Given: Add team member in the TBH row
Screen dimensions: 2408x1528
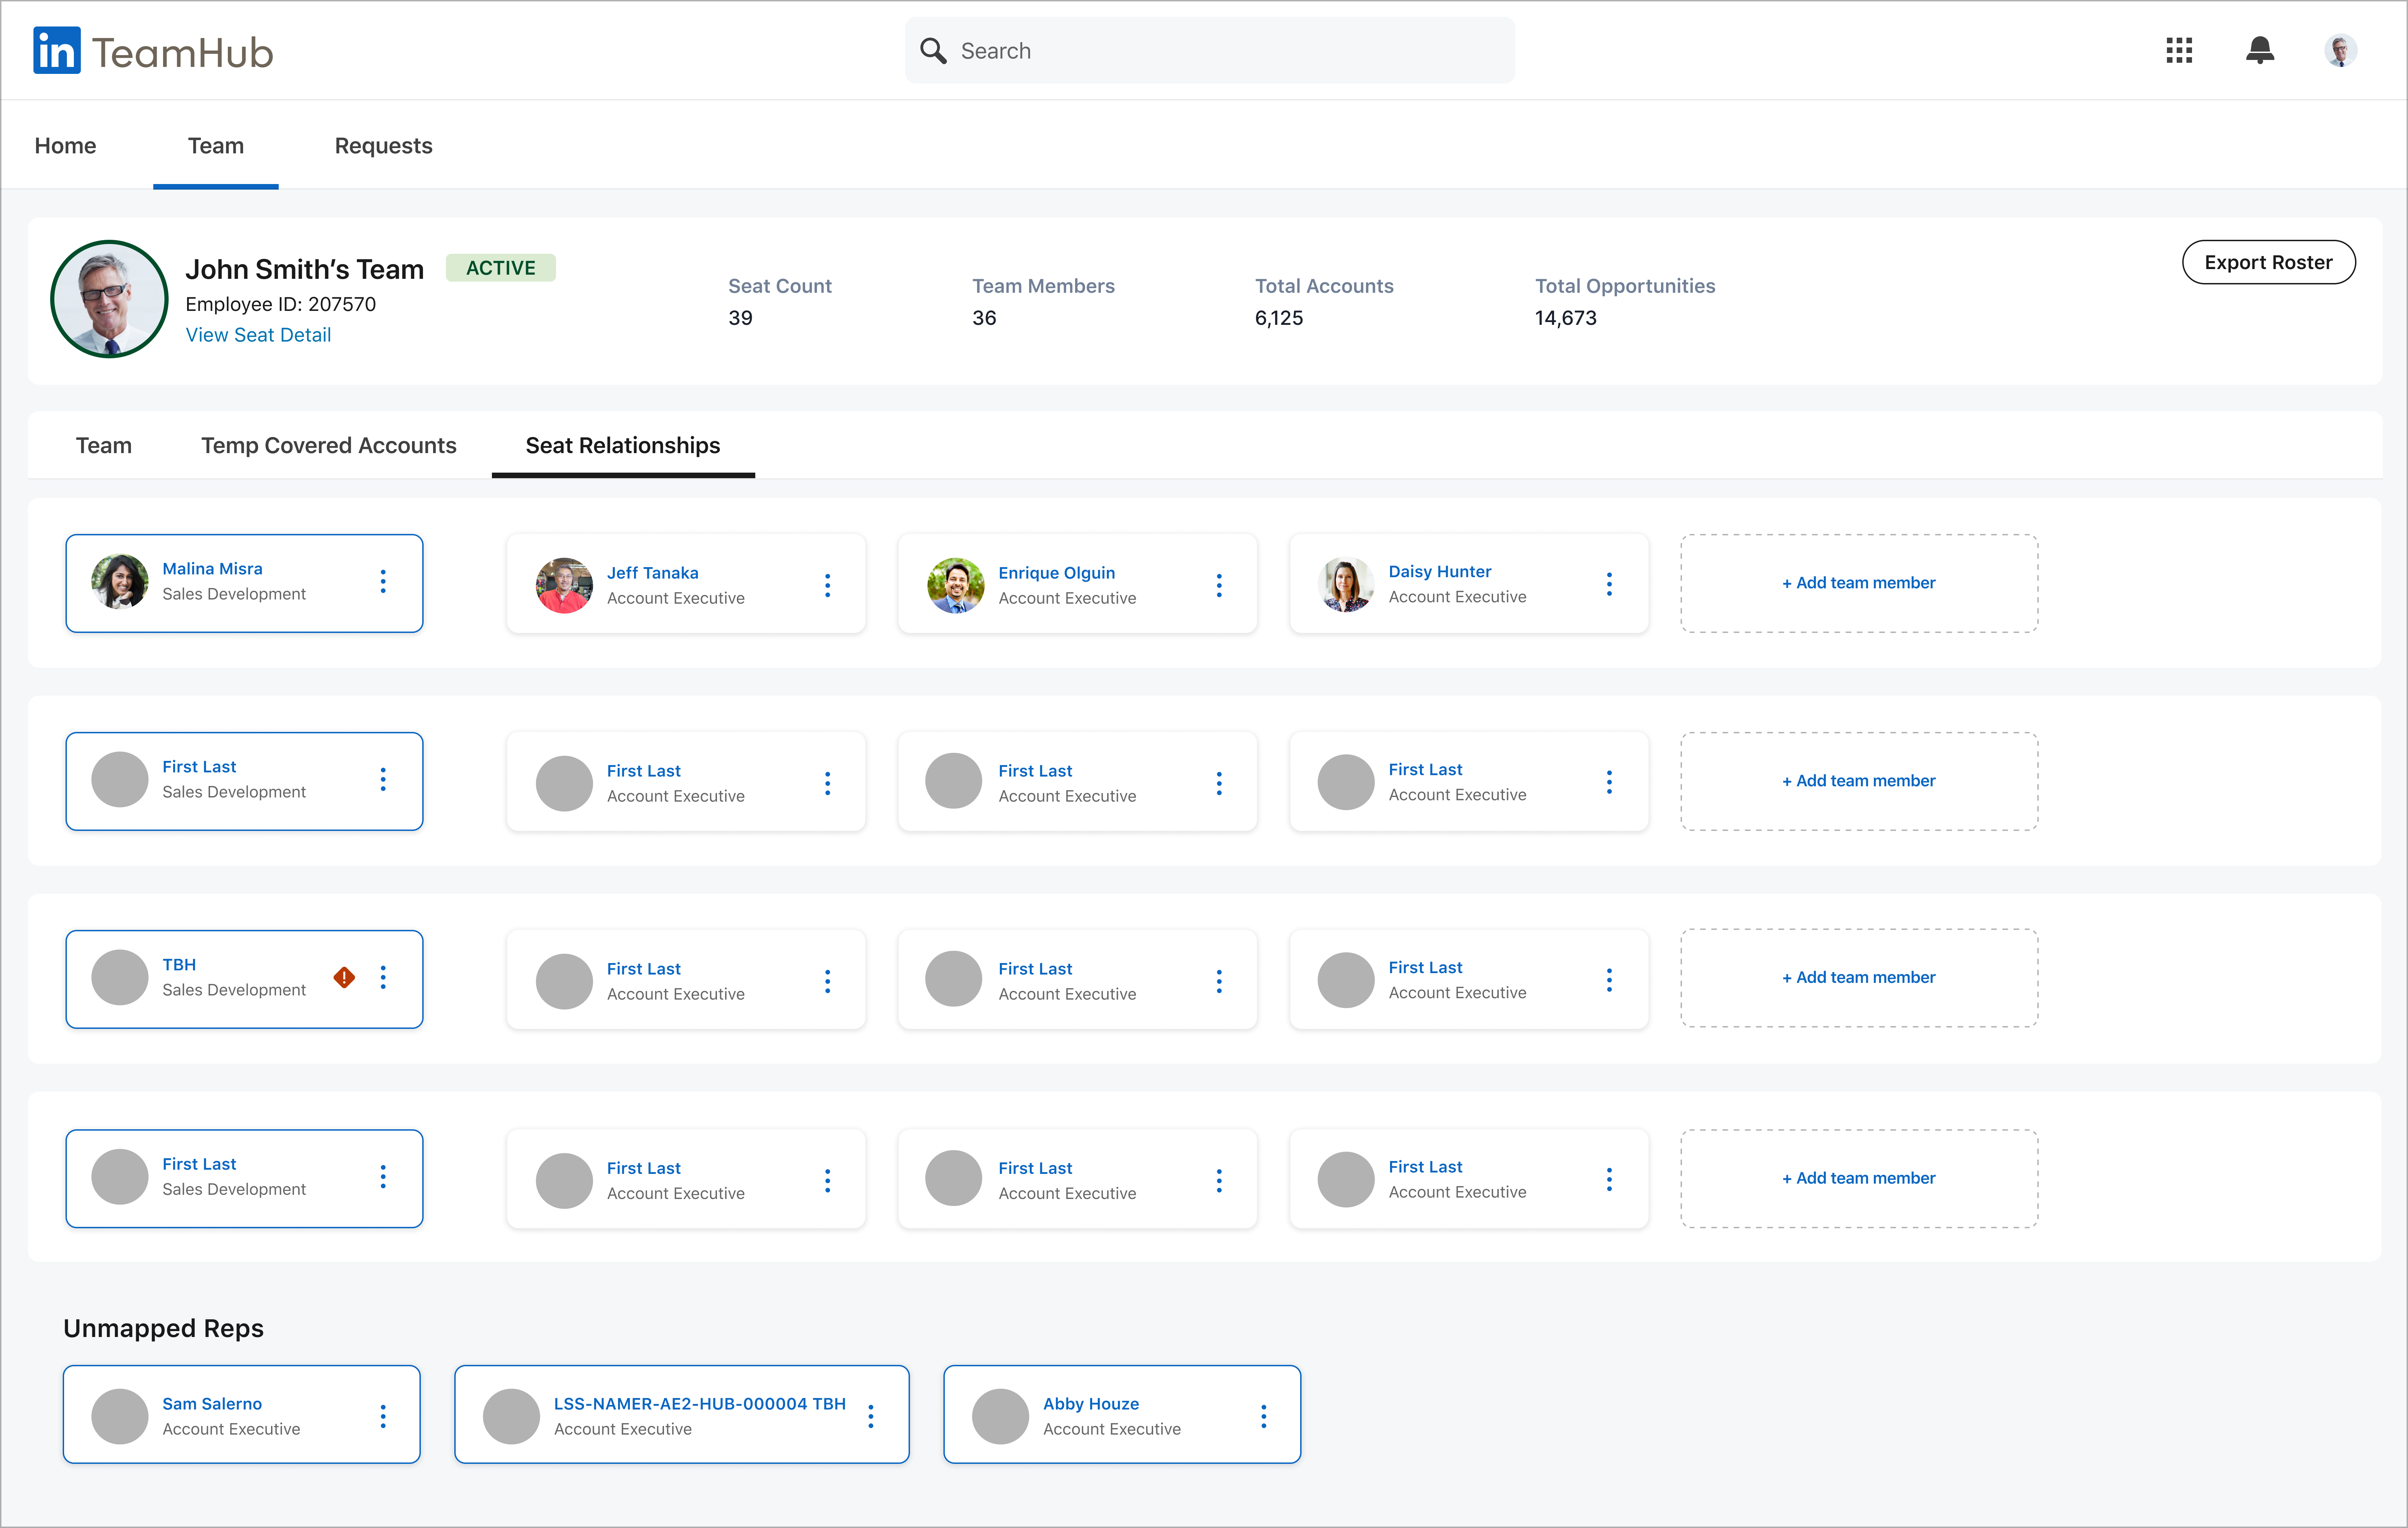Looking at the screenshot, I should pos(1859,978).
